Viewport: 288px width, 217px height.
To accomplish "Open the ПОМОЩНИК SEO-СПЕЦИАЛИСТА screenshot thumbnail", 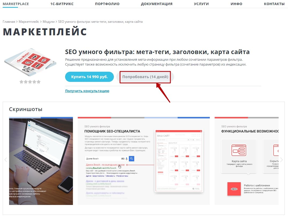I will 144,161.
